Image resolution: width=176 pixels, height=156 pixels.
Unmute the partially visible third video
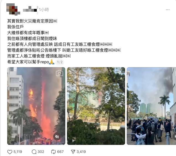pos(175,137)
